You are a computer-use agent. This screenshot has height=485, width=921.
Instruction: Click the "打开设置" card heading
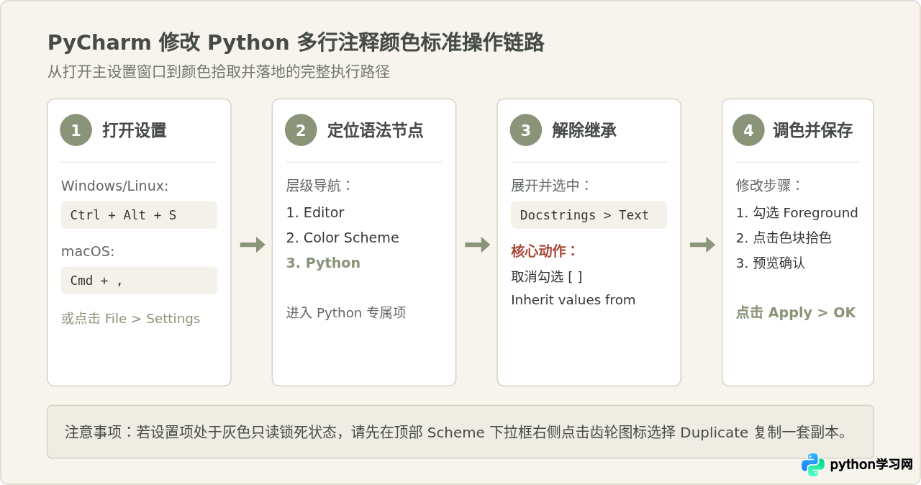[135, 130]
